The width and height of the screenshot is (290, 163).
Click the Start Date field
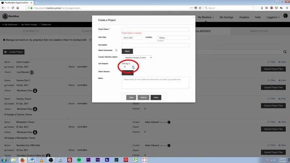(132, 38)
